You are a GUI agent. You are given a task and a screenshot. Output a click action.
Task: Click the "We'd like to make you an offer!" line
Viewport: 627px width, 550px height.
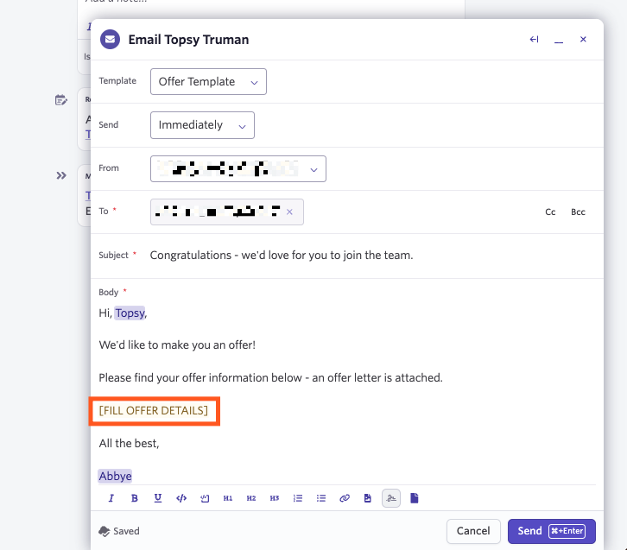[177, 345]
